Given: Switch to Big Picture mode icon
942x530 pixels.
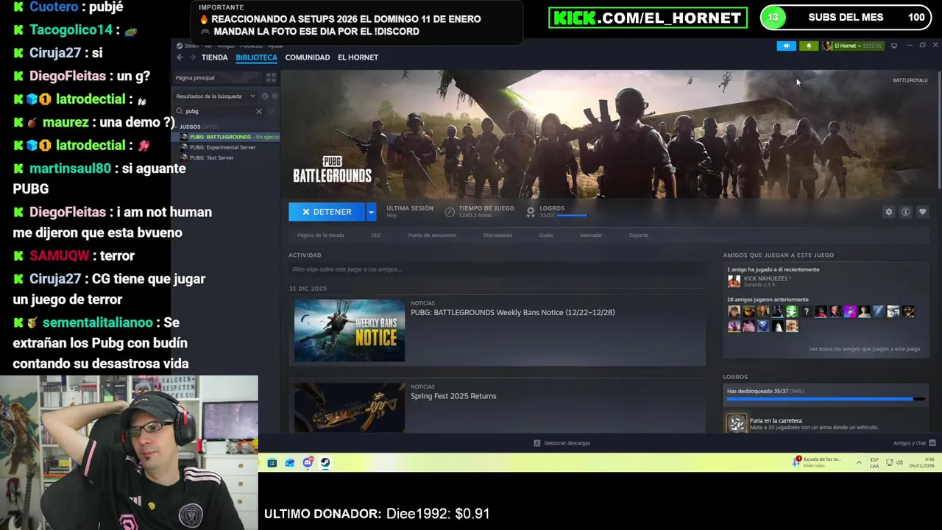Looking at the screenshot, I should (x=894, y=46).
